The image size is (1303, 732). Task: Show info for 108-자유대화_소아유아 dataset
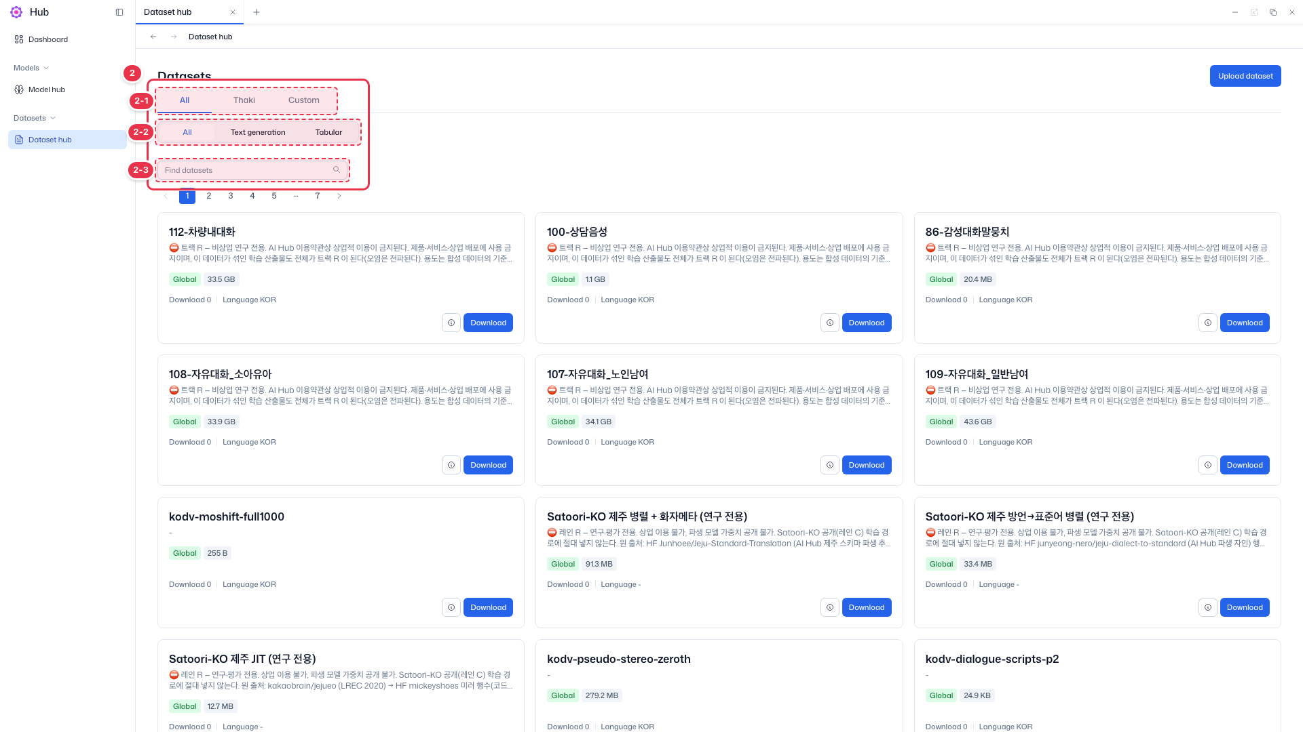point(451,465)
